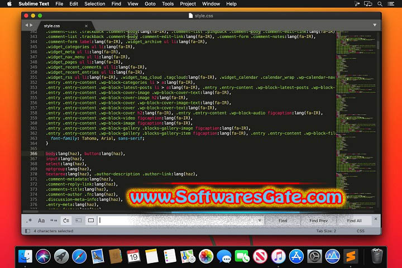Open the Apple menu
Image resolution: width=402 pixels, height=268 pixels.
coord(9,3)
